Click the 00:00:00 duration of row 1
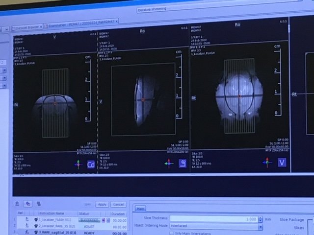 (120, 220)
